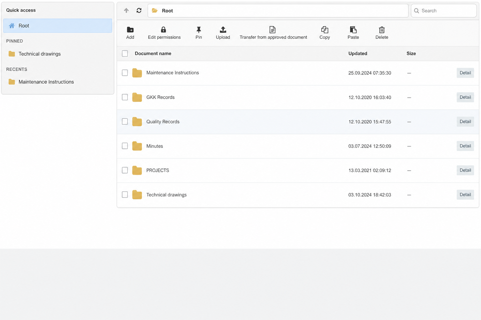
Task: Click the search magnifier icon
Action: 416,11
